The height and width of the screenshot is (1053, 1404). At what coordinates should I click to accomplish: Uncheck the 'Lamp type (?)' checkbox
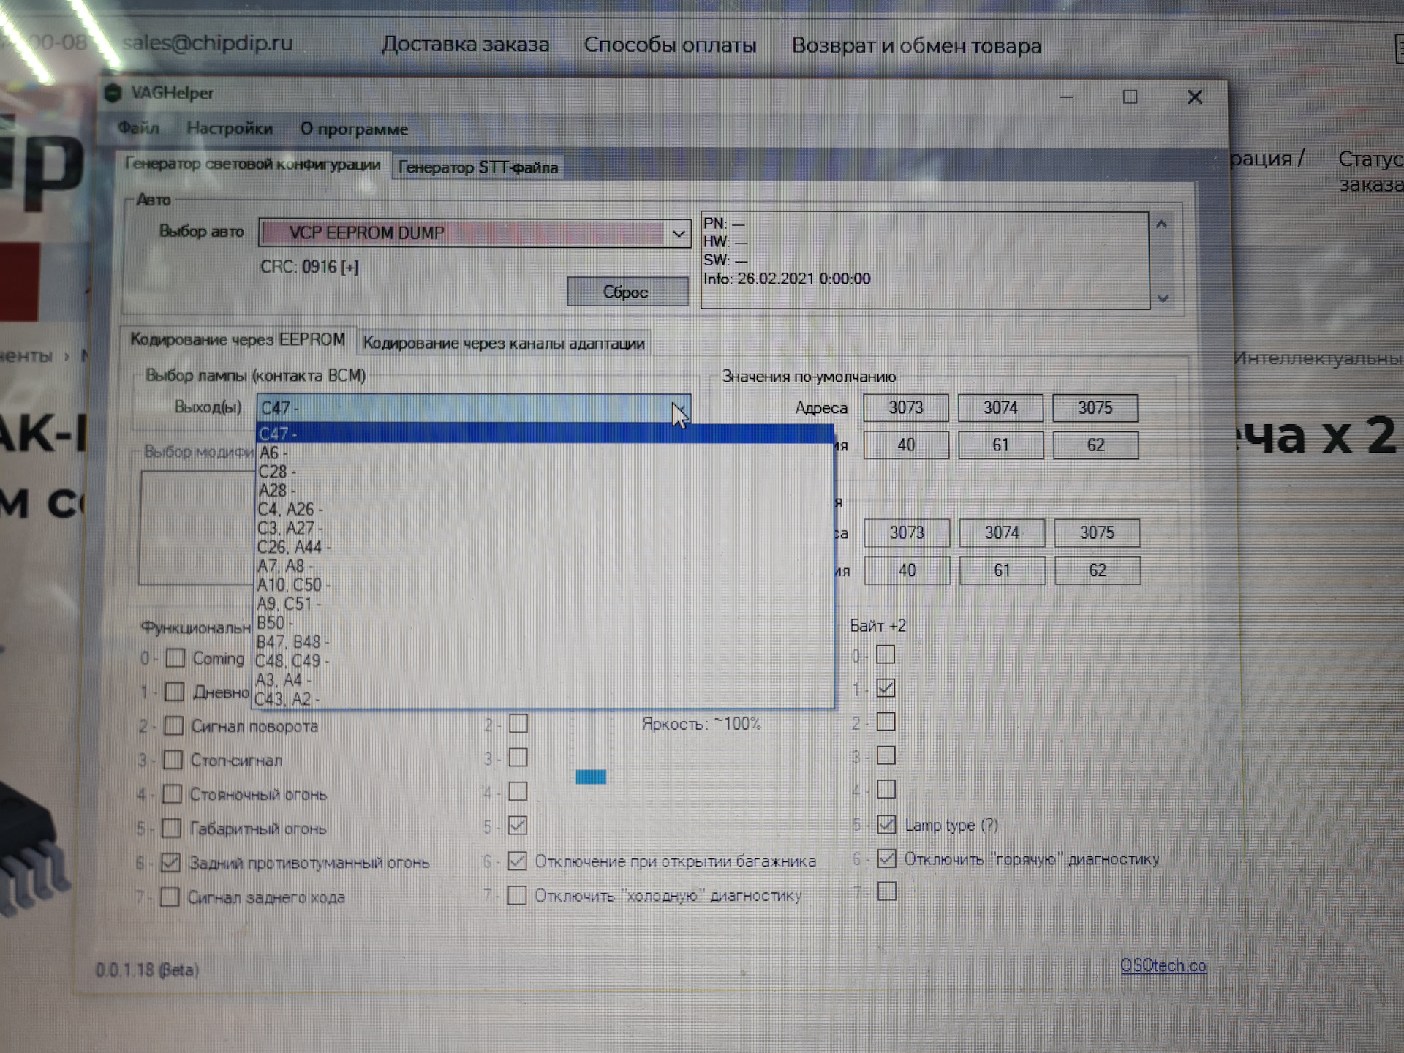tap(886, 825)
